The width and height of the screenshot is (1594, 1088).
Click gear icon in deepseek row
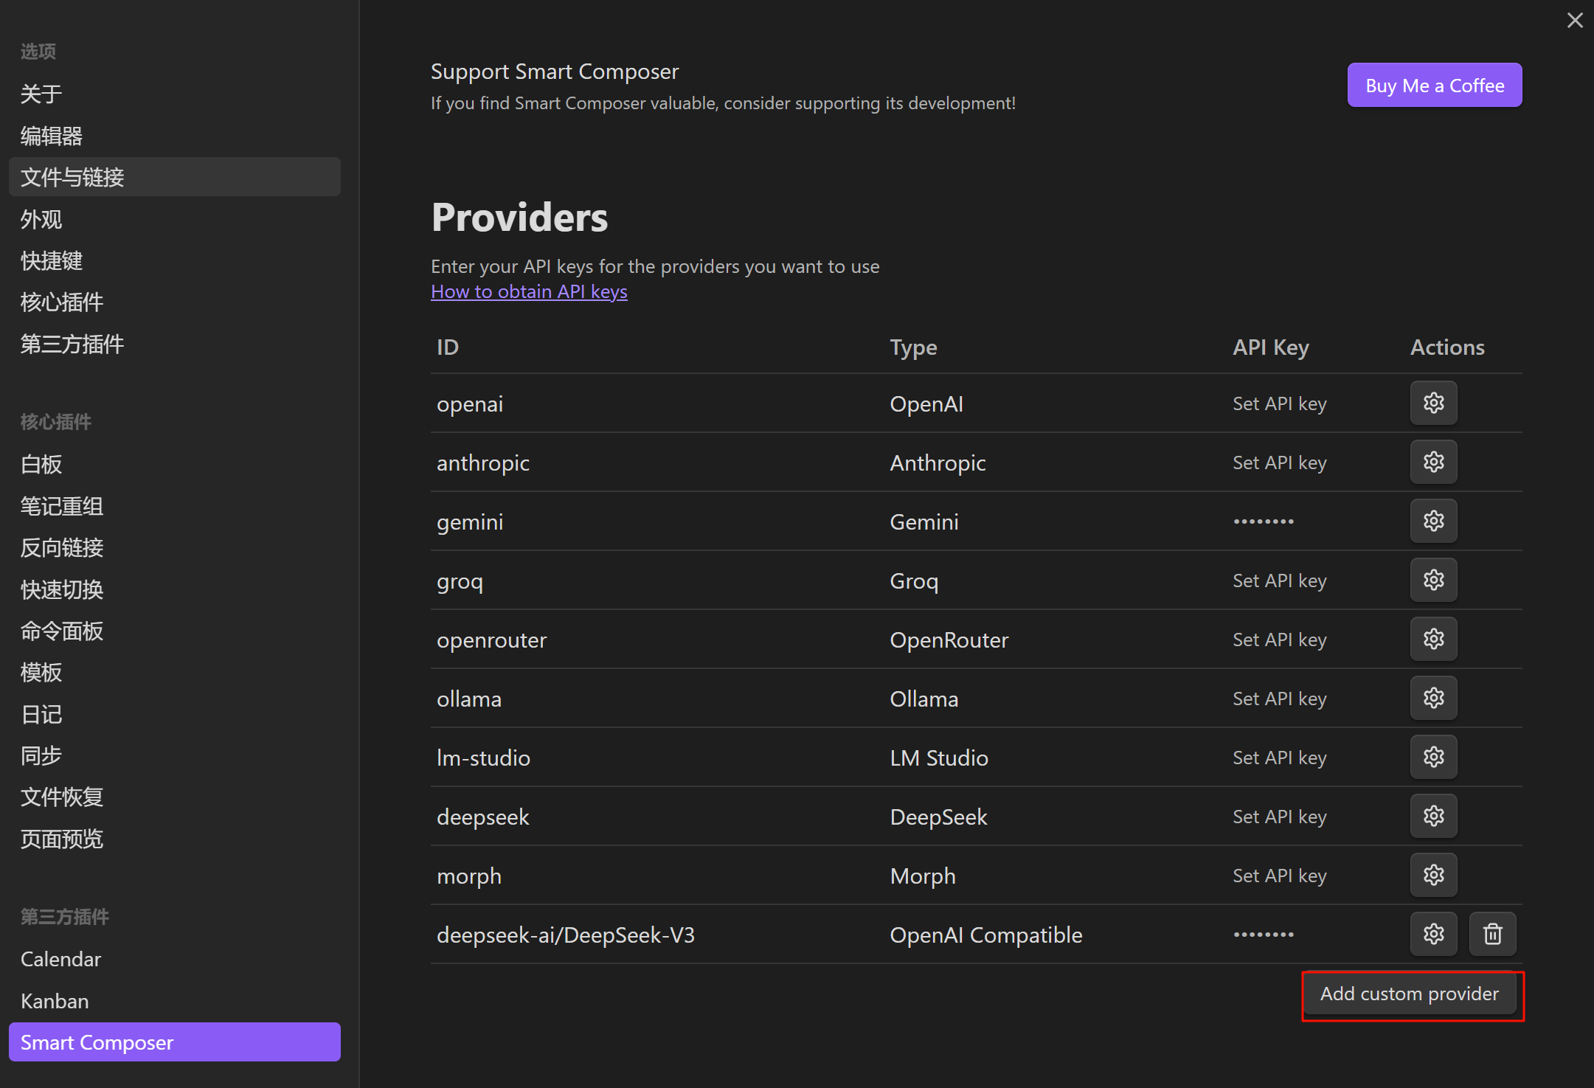(1433, 816)
